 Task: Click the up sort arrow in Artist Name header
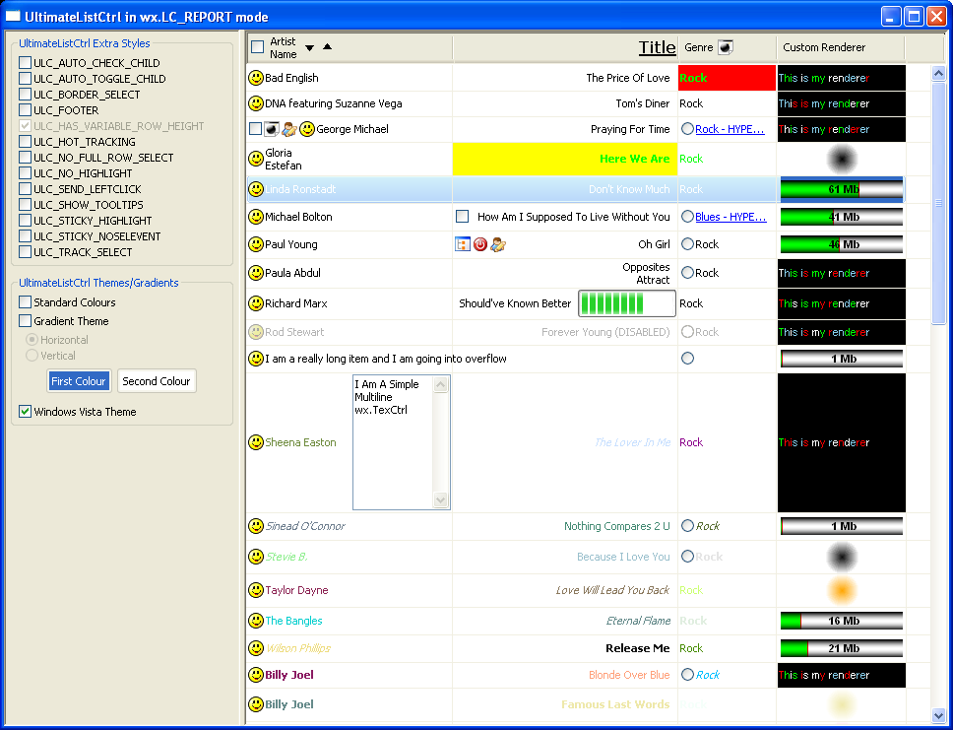pyautogui.click(x=328, y=47)
